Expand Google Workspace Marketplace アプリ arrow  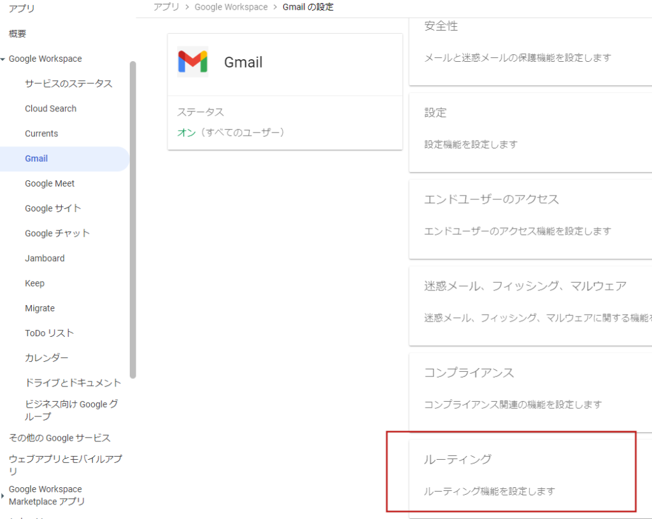tap(3, 495)
